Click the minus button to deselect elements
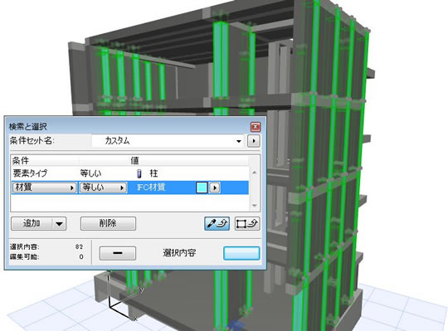 pos(118,253)
